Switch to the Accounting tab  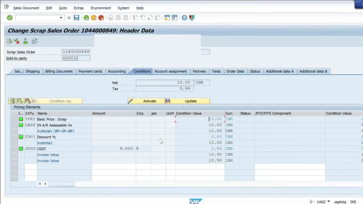(x=117, y=71)
